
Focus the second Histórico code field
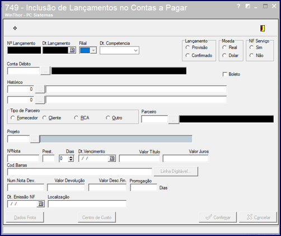(x=21, y=100)
